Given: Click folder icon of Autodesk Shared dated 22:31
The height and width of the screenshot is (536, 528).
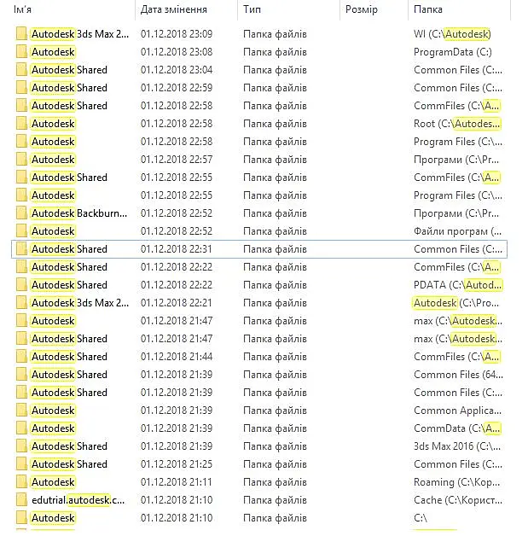Looking at the screenshot, I should point(21,249).
